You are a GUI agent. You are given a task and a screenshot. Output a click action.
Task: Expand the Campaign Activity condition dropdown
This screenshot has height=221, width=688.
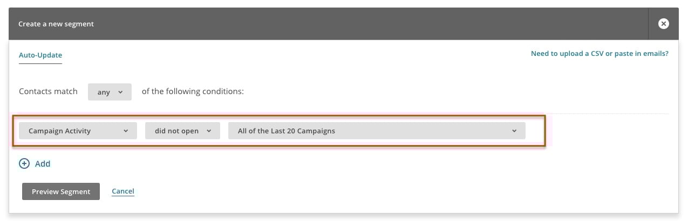point(78,131)
